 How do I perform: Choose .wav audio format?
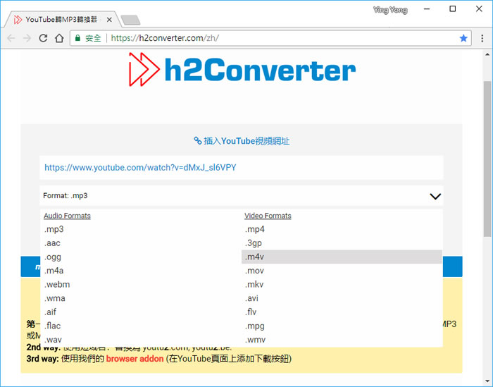(141, 340)
